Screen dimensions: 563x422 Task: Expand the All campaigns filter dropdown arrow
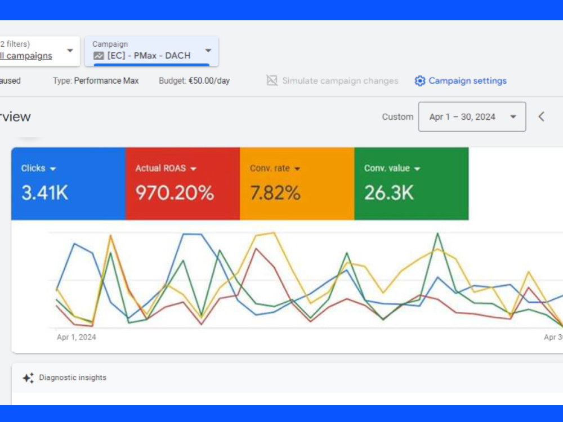(70, 51)
